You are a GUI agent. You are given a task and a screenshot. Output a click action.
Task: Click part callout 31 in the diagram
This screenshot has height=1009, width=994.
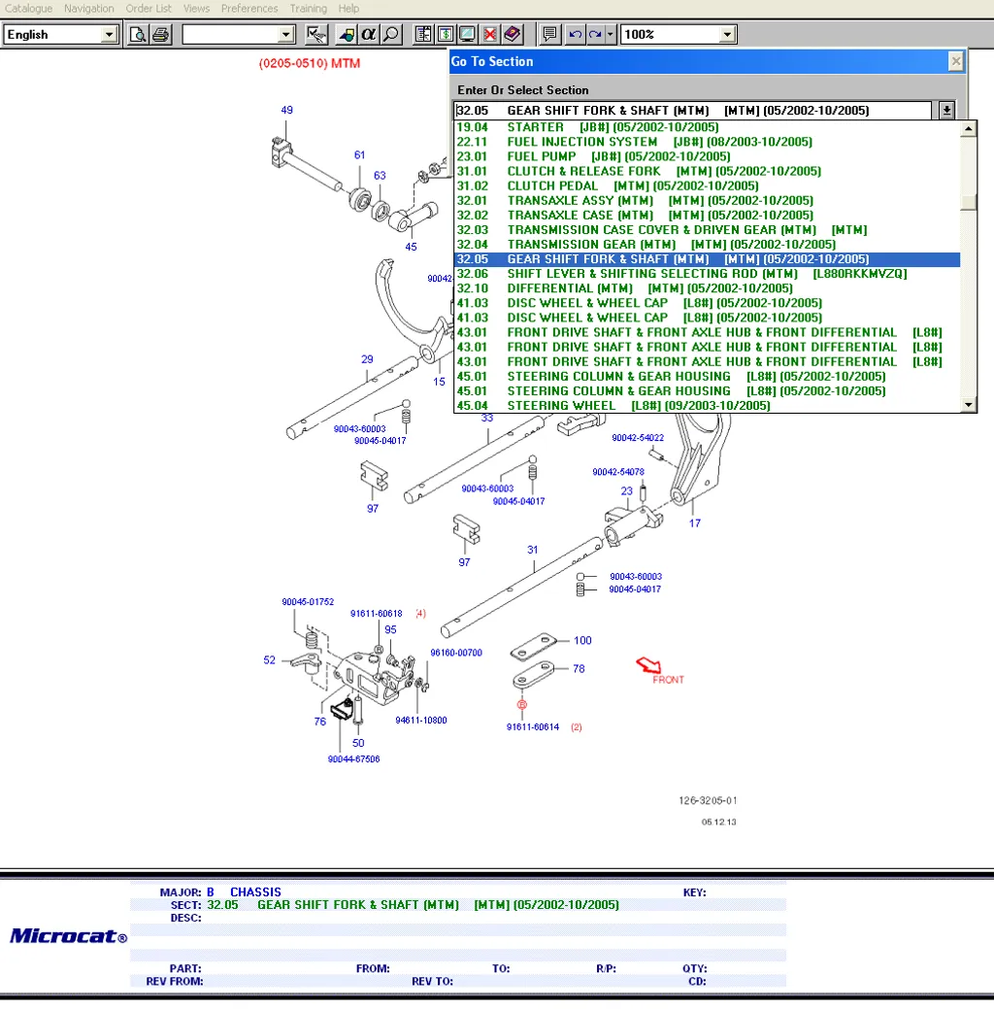pyautogui.click(x=533, y=551)
